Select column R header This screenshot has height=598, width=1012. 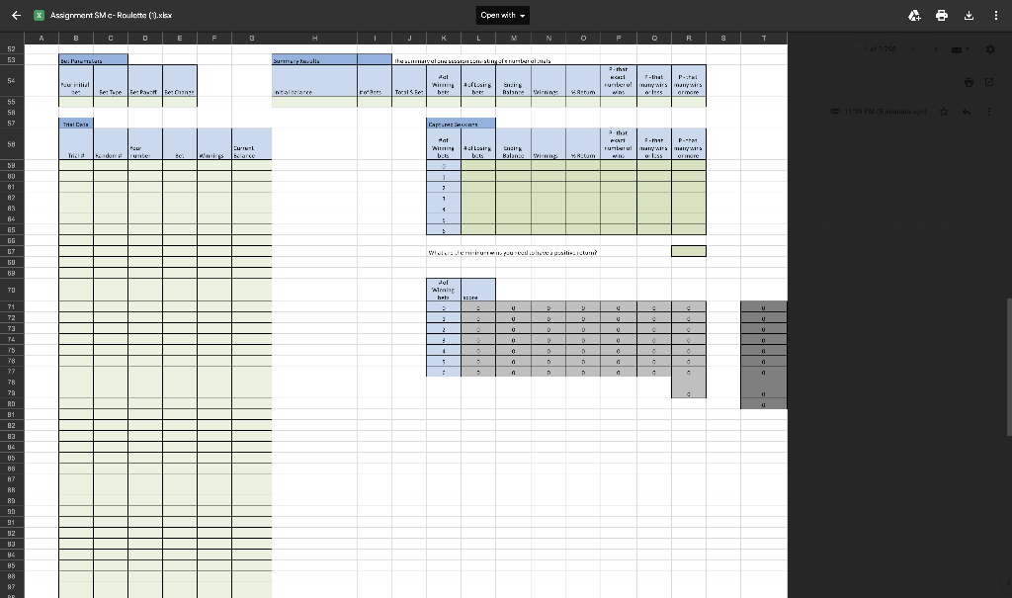click(x=689, y=39)
